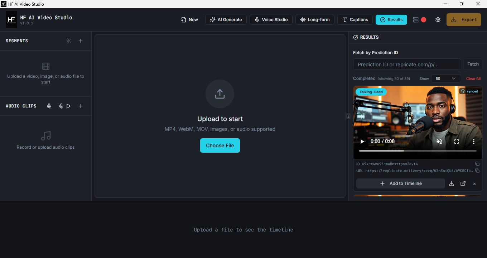
Task: Click the ID text 69xrw4v695rmw0cxttpsm2avt4
Action: point(390,164)
